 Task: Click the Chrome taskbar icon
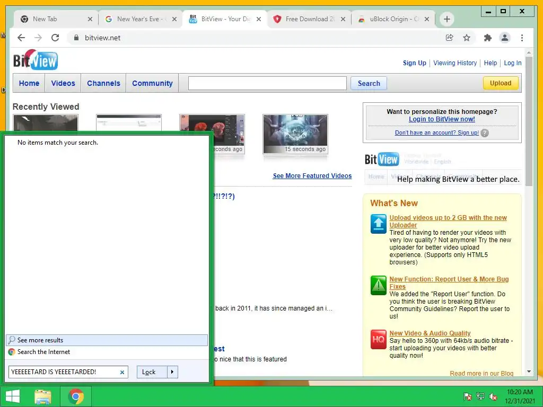(x=76, y=396)
